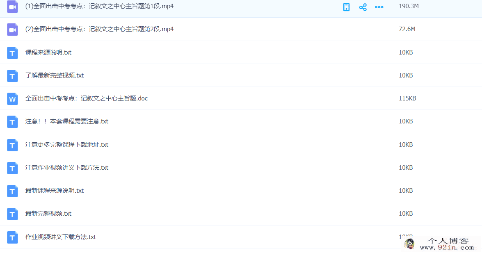Select 注意作业视频讲义下载方法.txt
Viewport: 482px width, 253px height.
[x=67, y=168]
